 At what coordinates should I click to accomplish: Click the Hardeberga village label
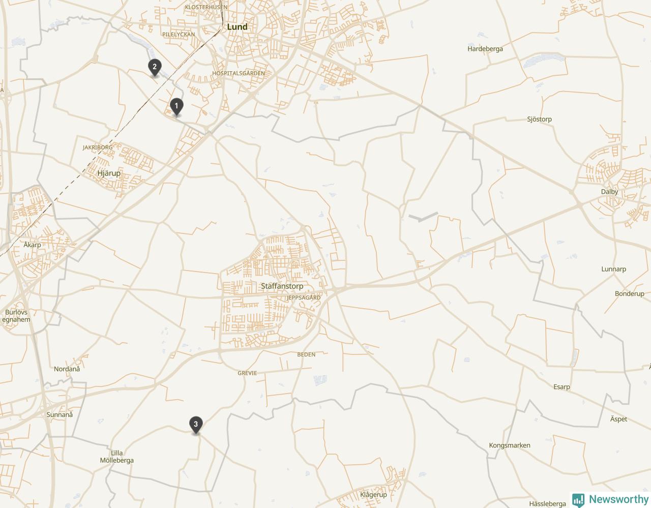click(x=485, y=49)
